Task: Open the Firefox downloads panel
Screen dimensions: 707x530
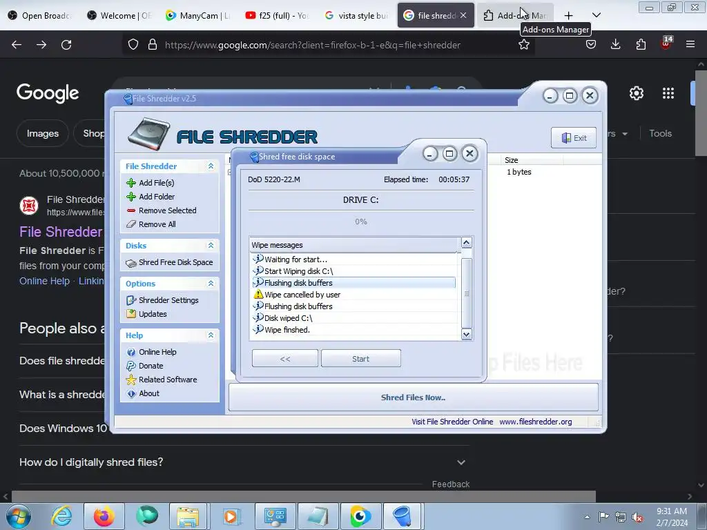Action: pyautogui.click(x=615, y=45)
